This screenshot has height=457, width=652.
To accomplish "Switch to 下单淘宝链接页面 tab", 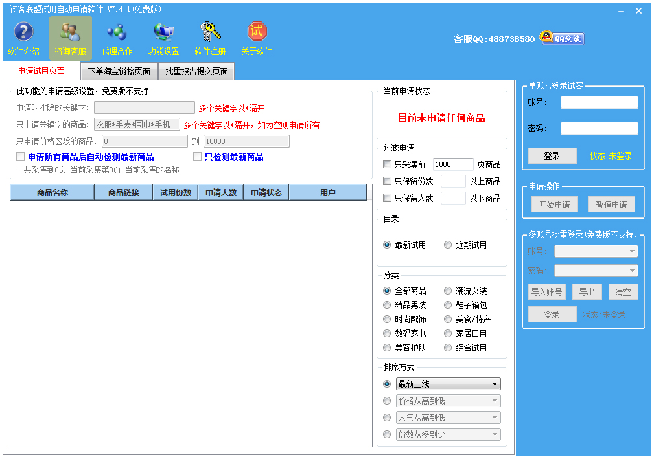I will coord(119,71).
